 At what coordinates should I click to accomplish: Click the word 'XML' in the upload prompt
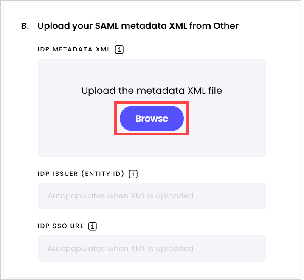click(x=197, y=91)
